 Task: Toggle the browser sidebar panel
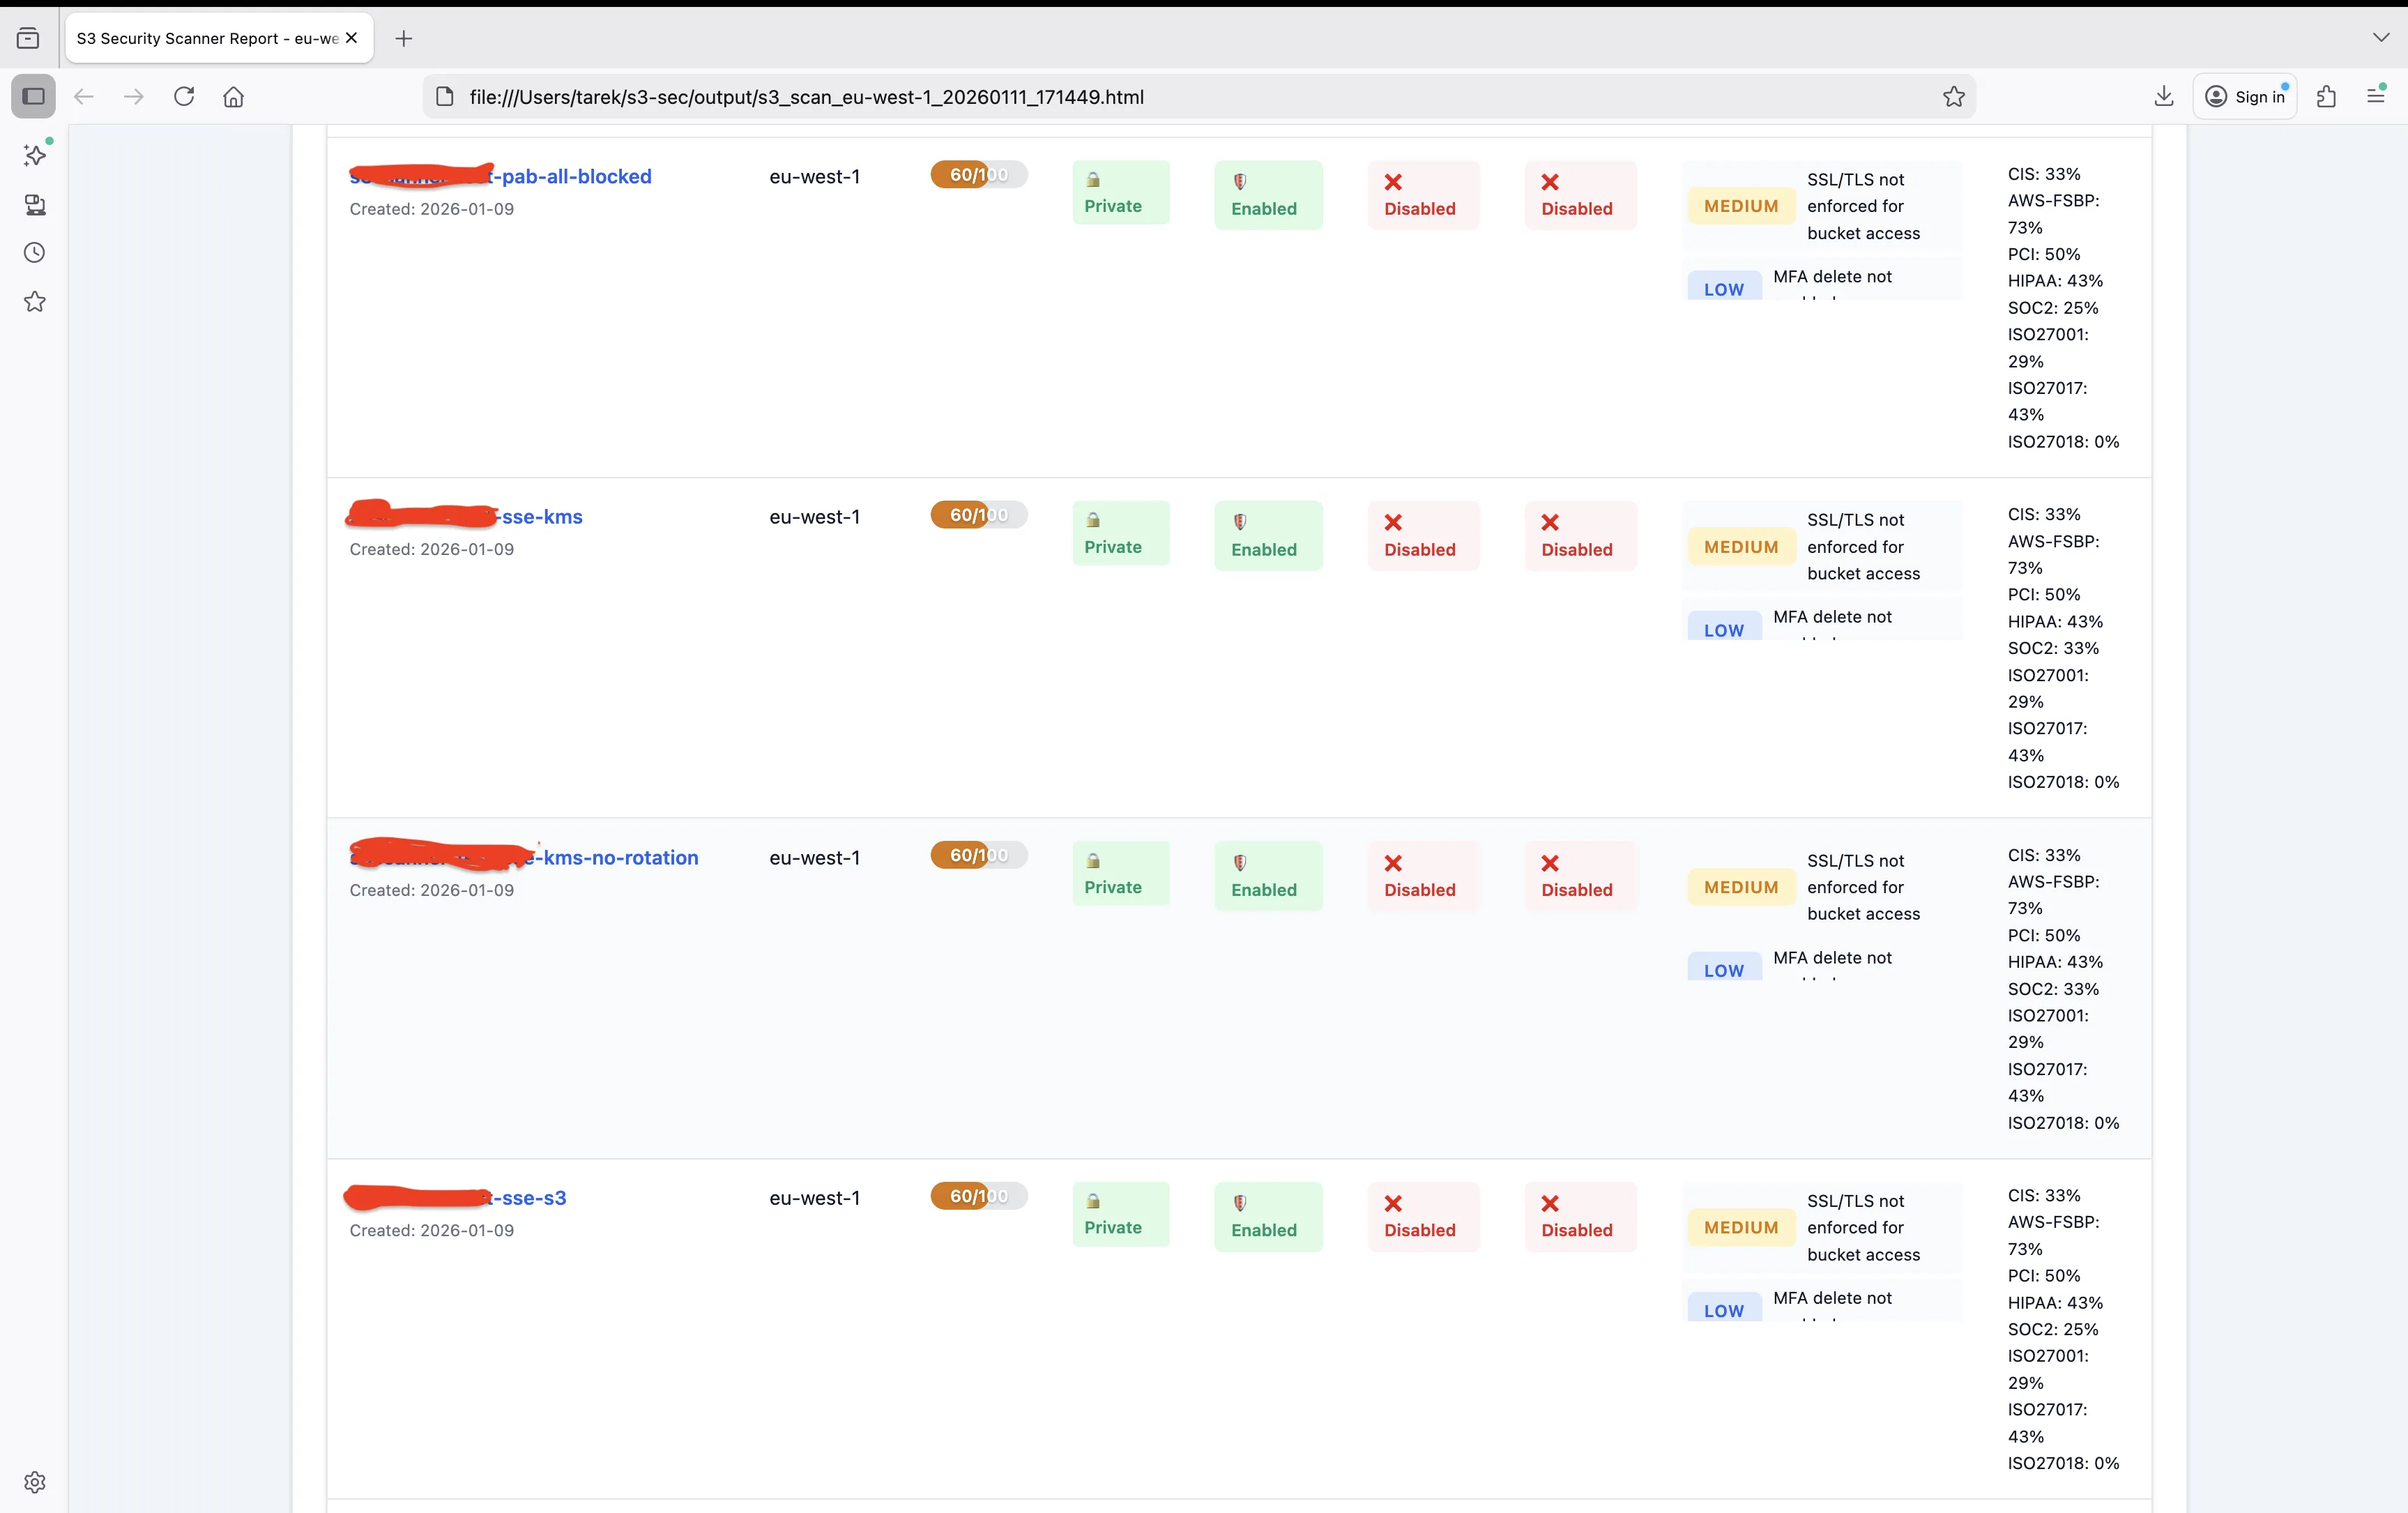[x=33, y=96]
